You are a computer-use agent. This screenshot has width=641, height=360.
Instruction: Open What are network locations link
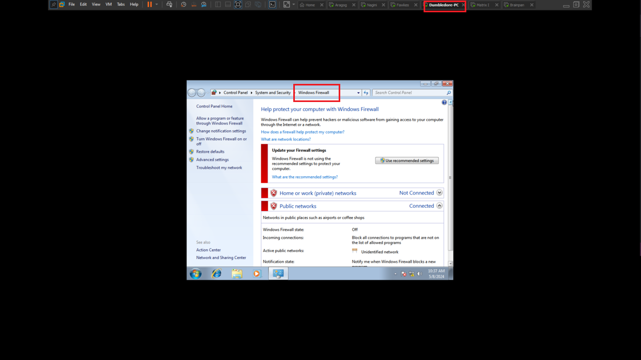click(286, 139)
